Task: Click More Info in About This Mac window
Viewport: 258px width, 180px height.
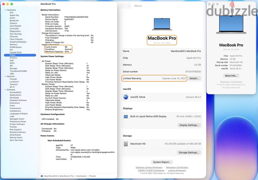Action: [x=231, y=76]
